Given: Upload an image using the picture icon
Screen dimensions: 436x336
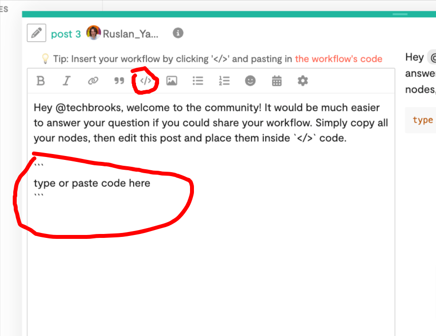Looking at the screenshot, I should (x=171, y=81).
